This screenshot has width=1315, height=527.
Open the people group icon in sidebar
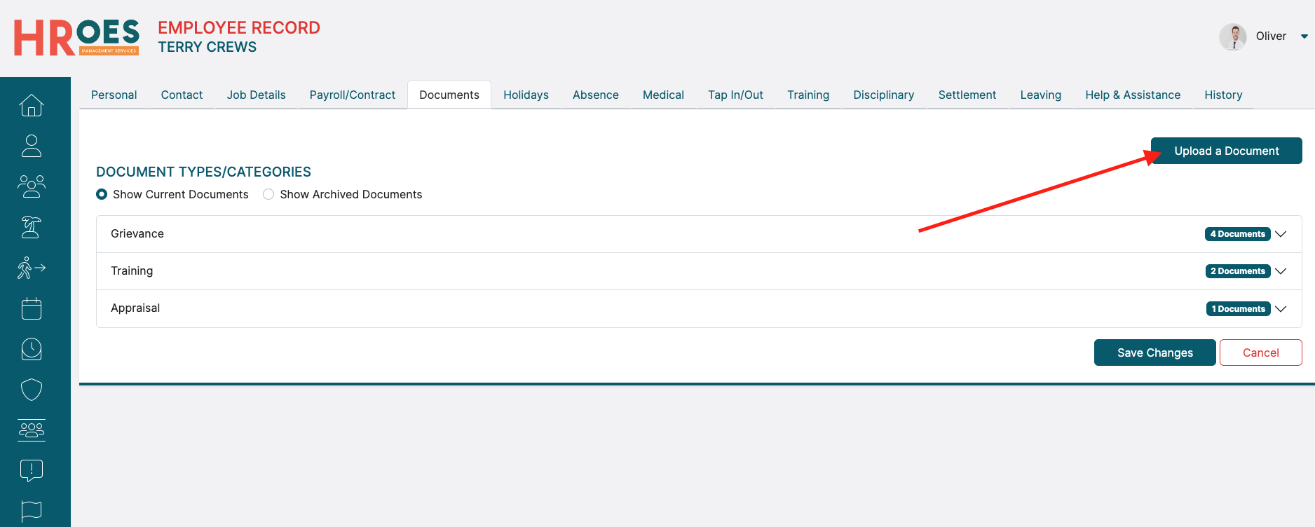coord(32,186)
